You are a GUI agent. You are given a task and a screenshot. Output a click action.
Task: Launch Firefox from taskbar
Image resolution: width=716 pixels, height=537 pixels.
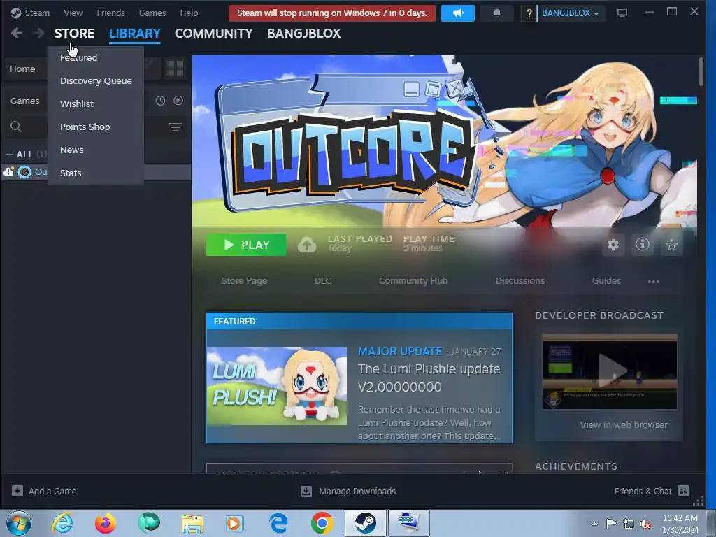point(106,523)
